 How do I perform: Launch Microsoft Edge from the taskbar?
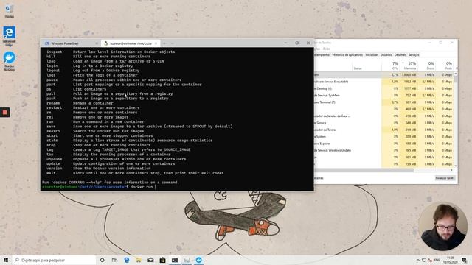(x=126, y=260)
